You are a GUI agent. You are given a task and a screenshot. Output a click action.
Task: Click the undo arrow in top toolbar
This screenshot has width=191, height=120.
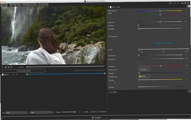click(x=175, y=3)
